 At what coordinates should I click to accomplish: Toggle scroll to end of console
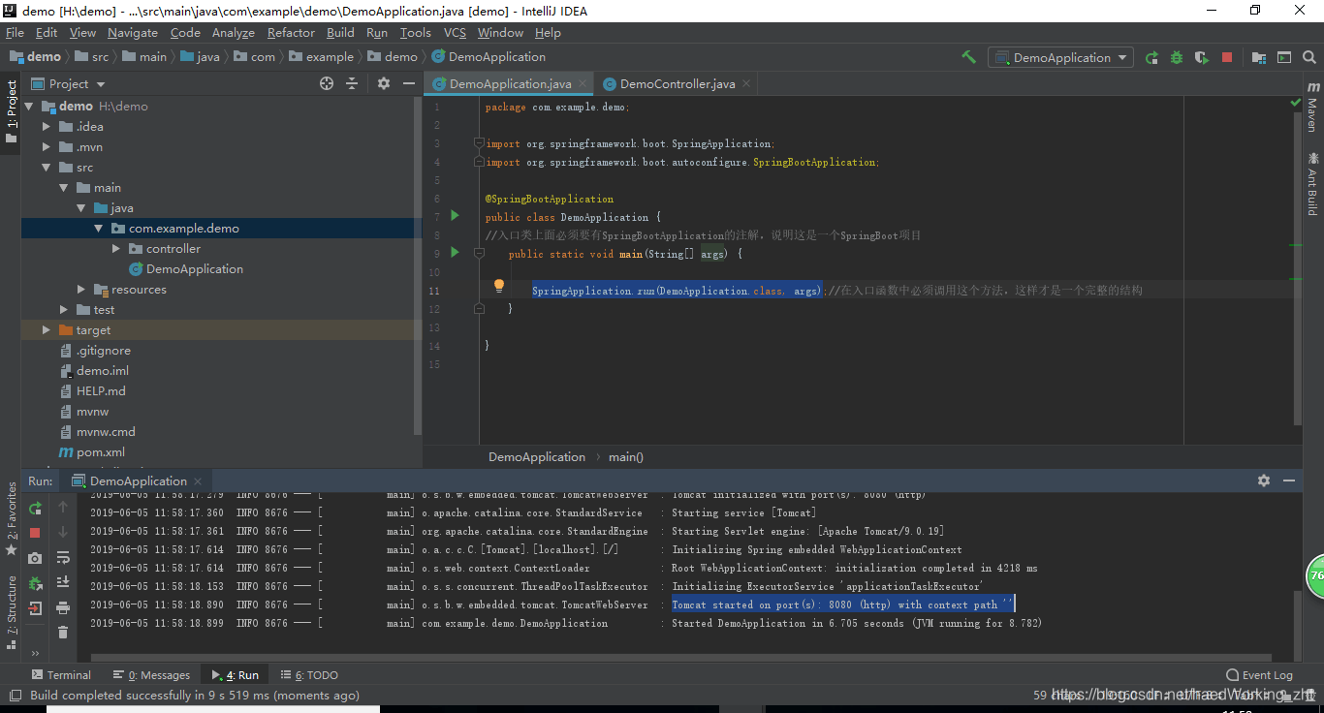pyautogui.click(x=63, y=582)
